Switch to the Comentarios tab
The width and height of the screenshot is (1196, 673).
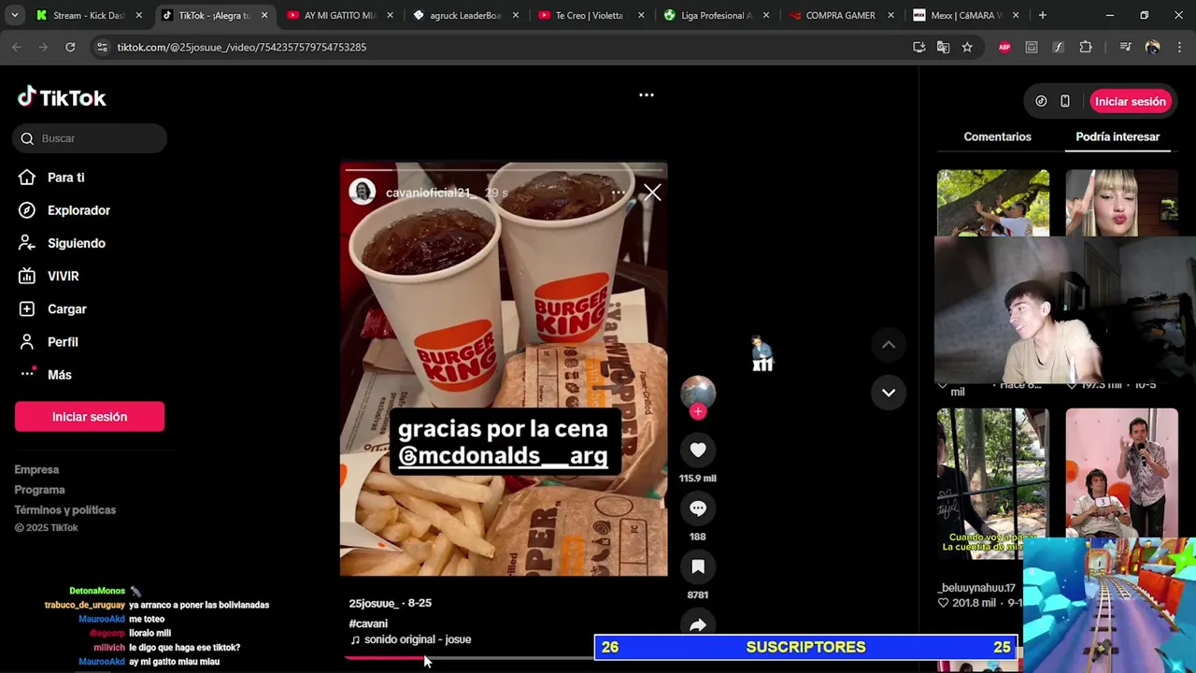(x=997, y=136)
